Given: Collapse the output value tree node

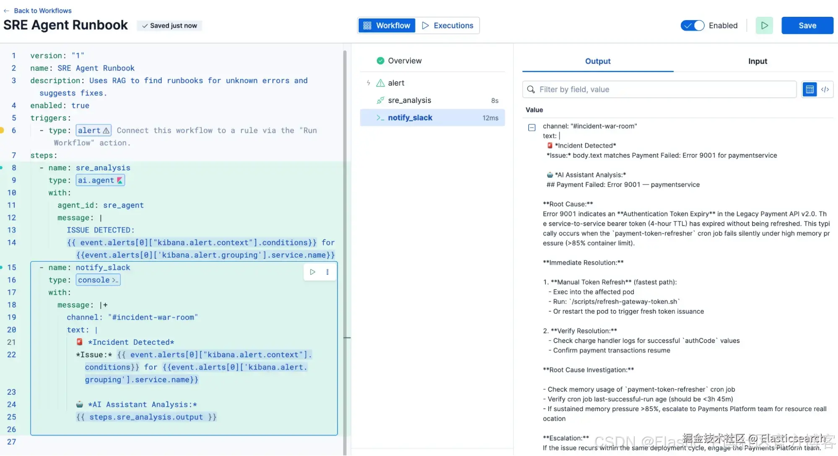Looking at the screenshot, I should coord(532,128).
